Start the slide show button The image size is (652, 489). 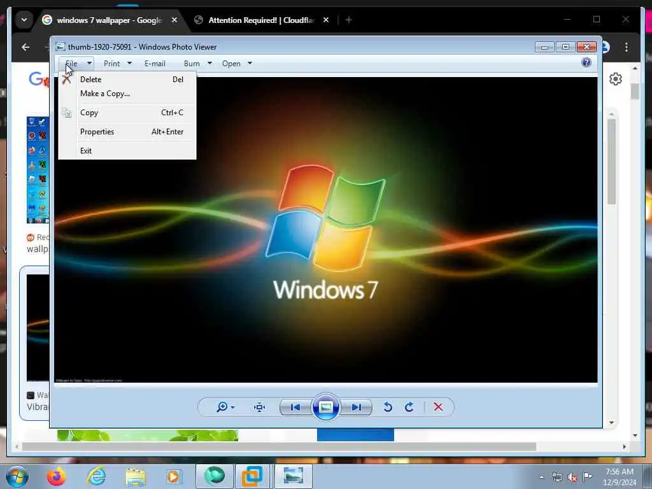pos(325,407)
